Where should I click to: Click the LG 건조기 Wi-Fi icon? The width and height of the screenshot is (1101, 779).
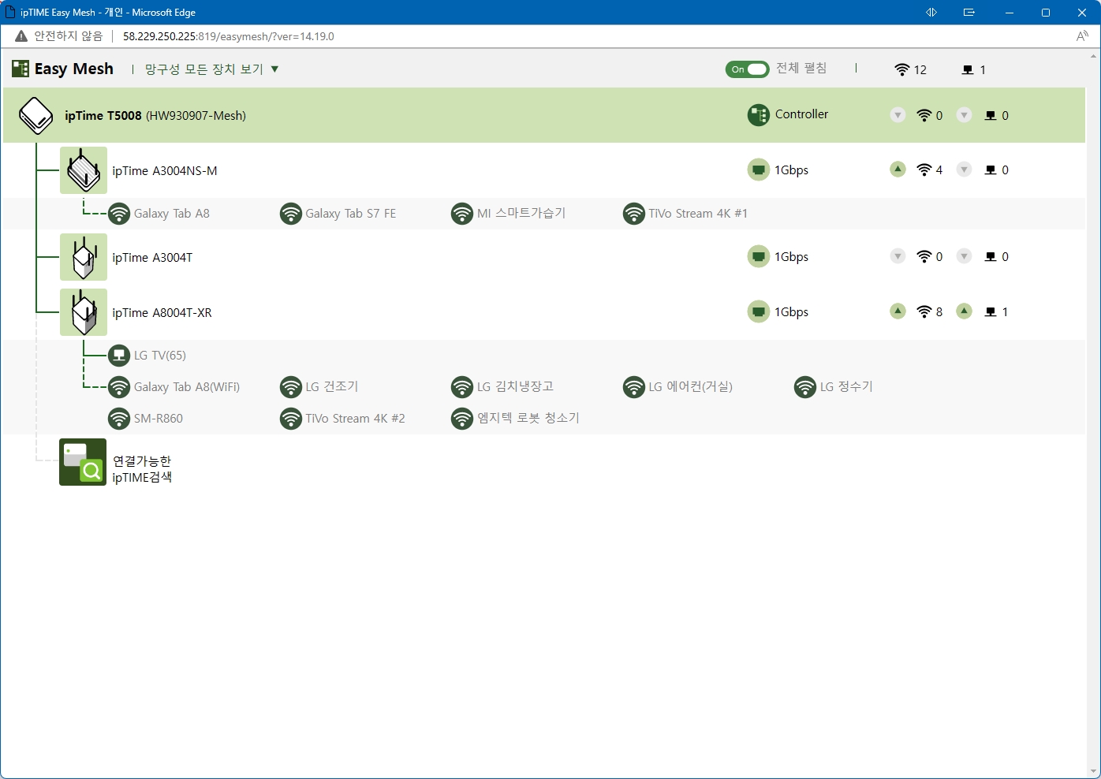click(291, 387)
